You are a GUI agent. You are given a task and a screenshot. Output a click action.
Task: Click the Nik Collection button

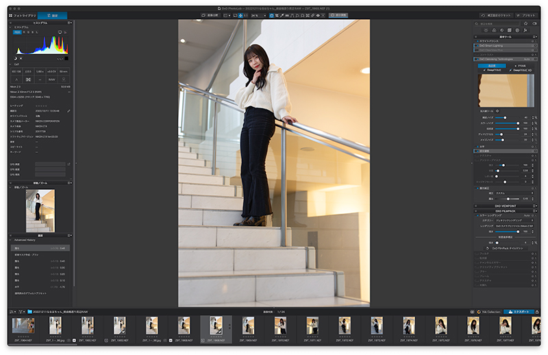[x=488, y=312]
